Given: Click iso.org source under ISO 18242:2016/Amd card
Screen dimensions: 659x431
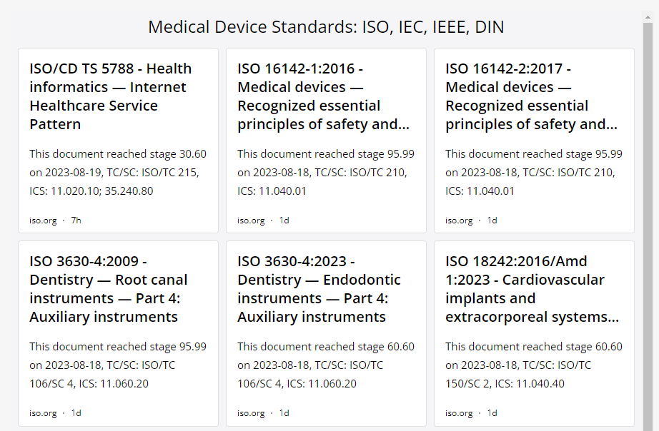Looking at the screenshot, I should (459, 413).
